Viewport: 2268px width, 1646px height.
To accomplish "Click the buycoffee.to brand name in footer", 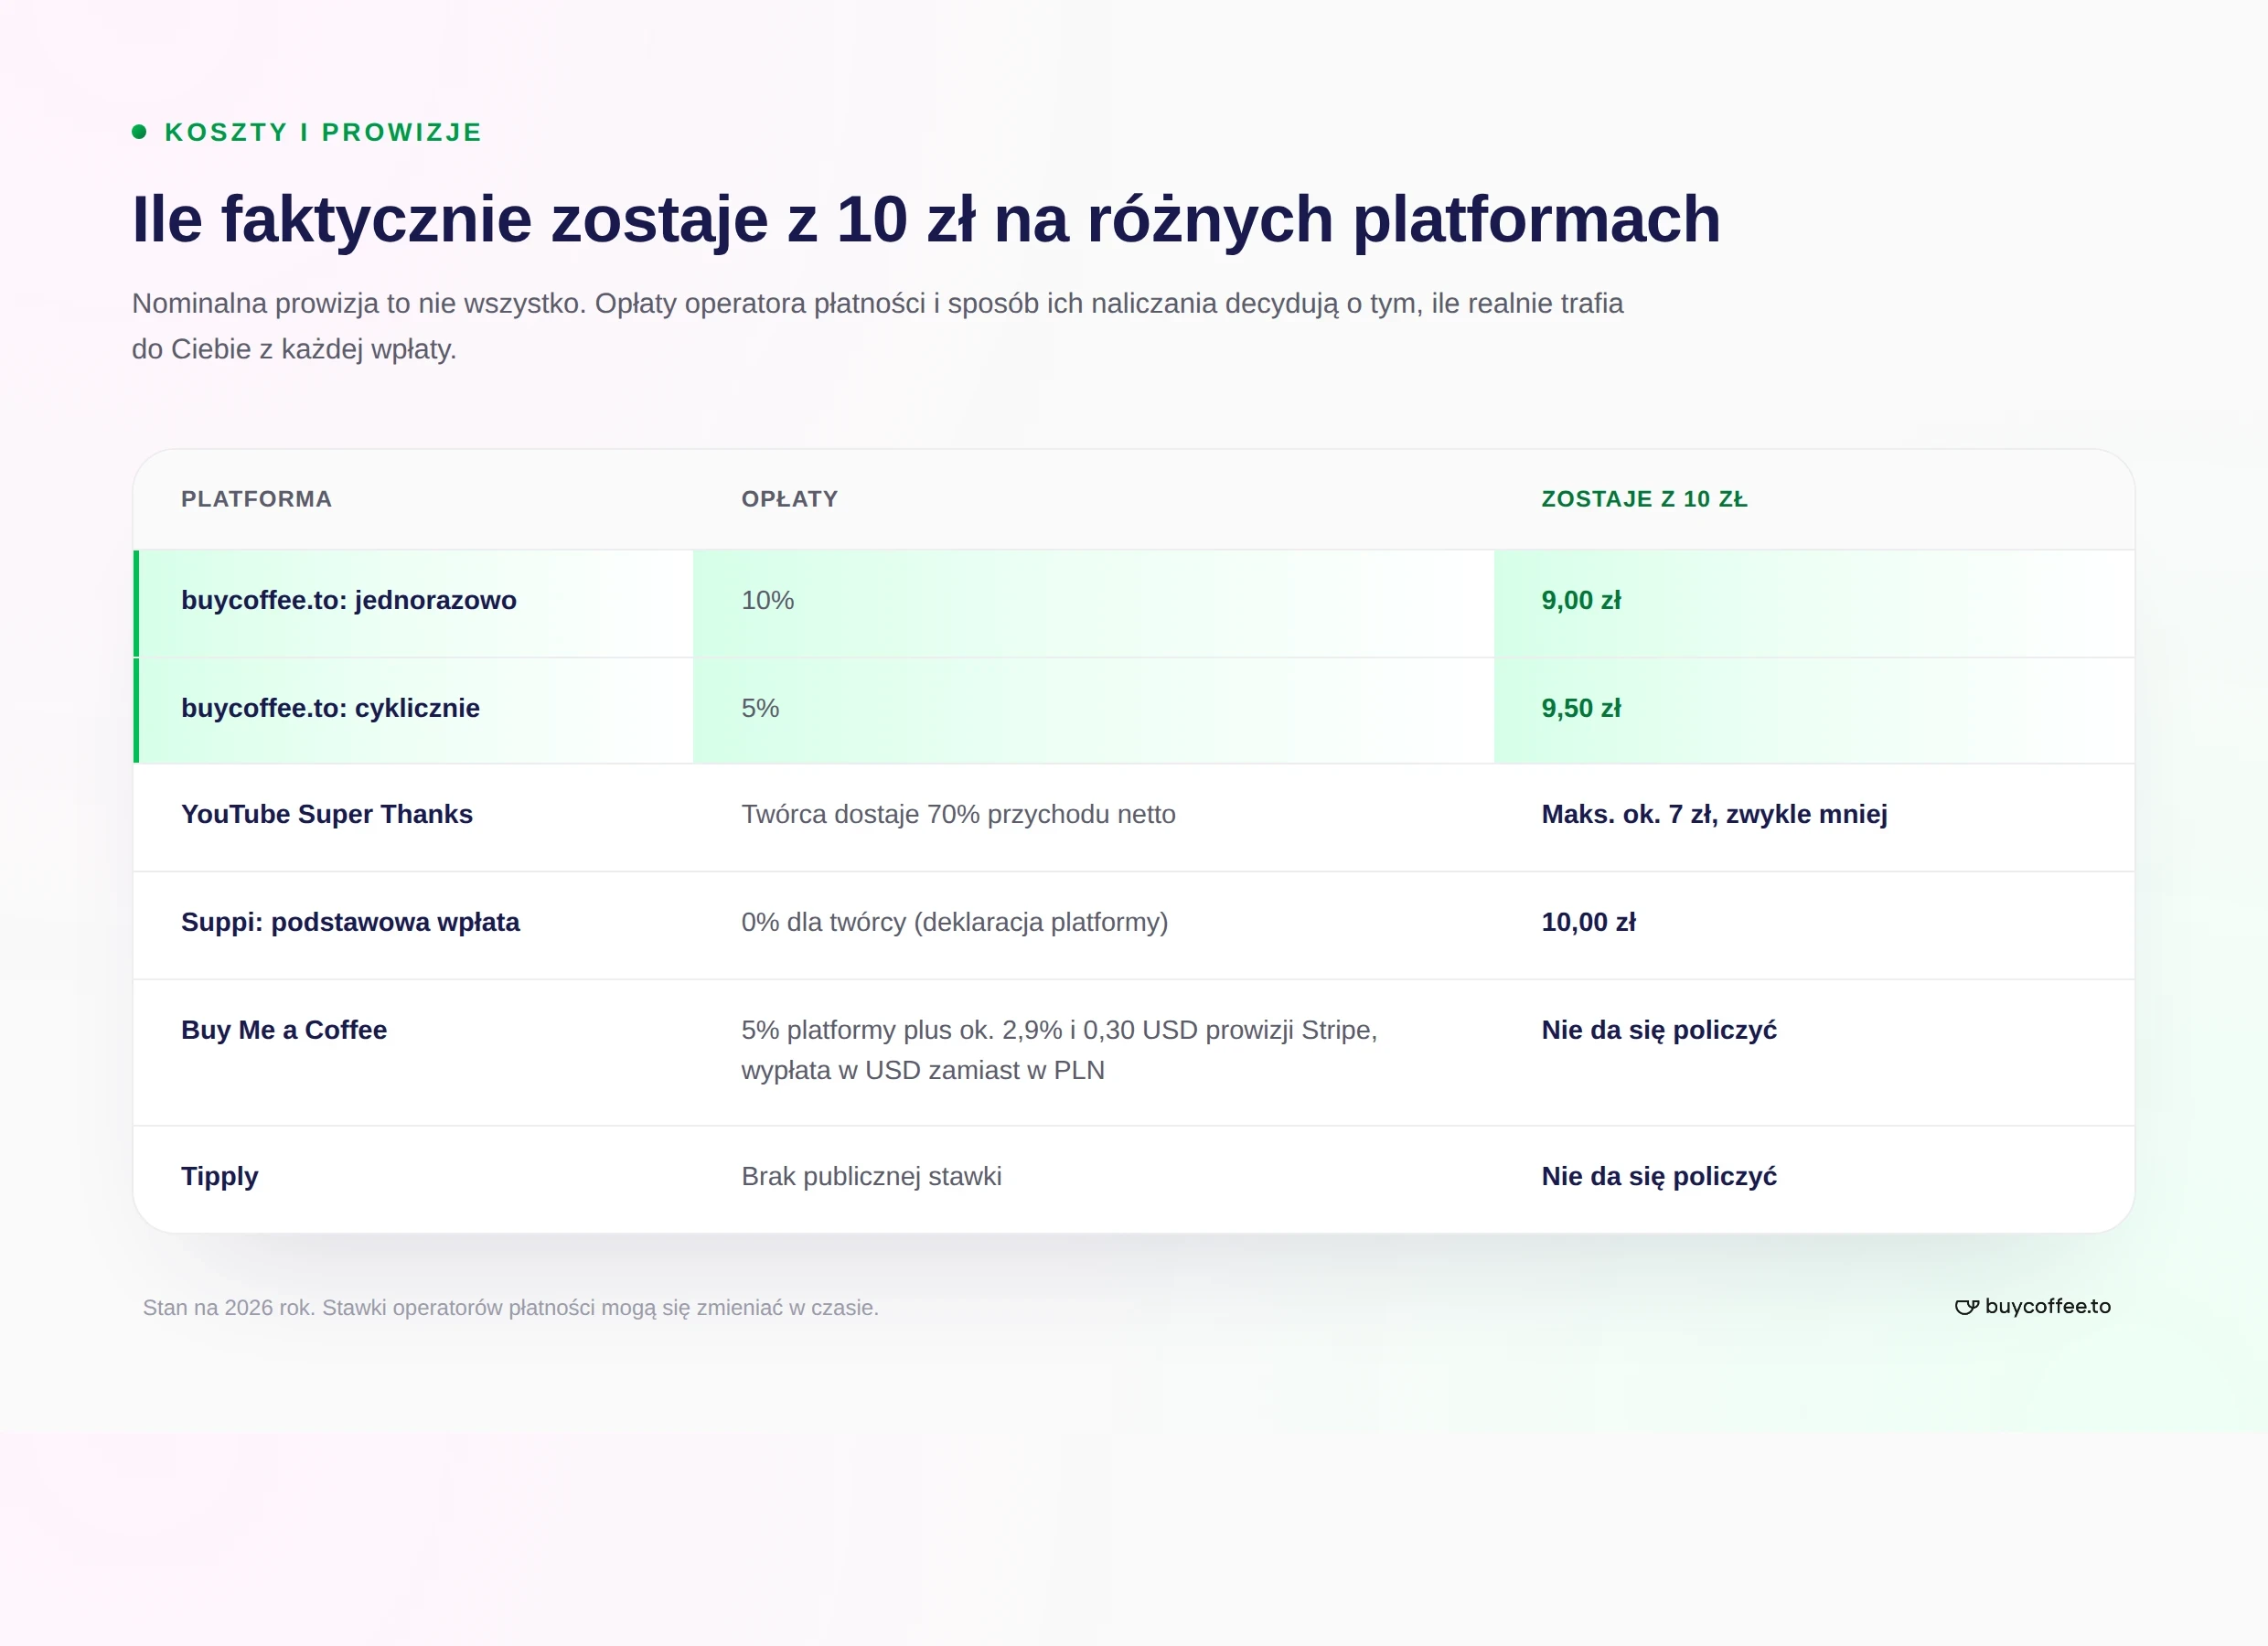I will (2047, 1306).
